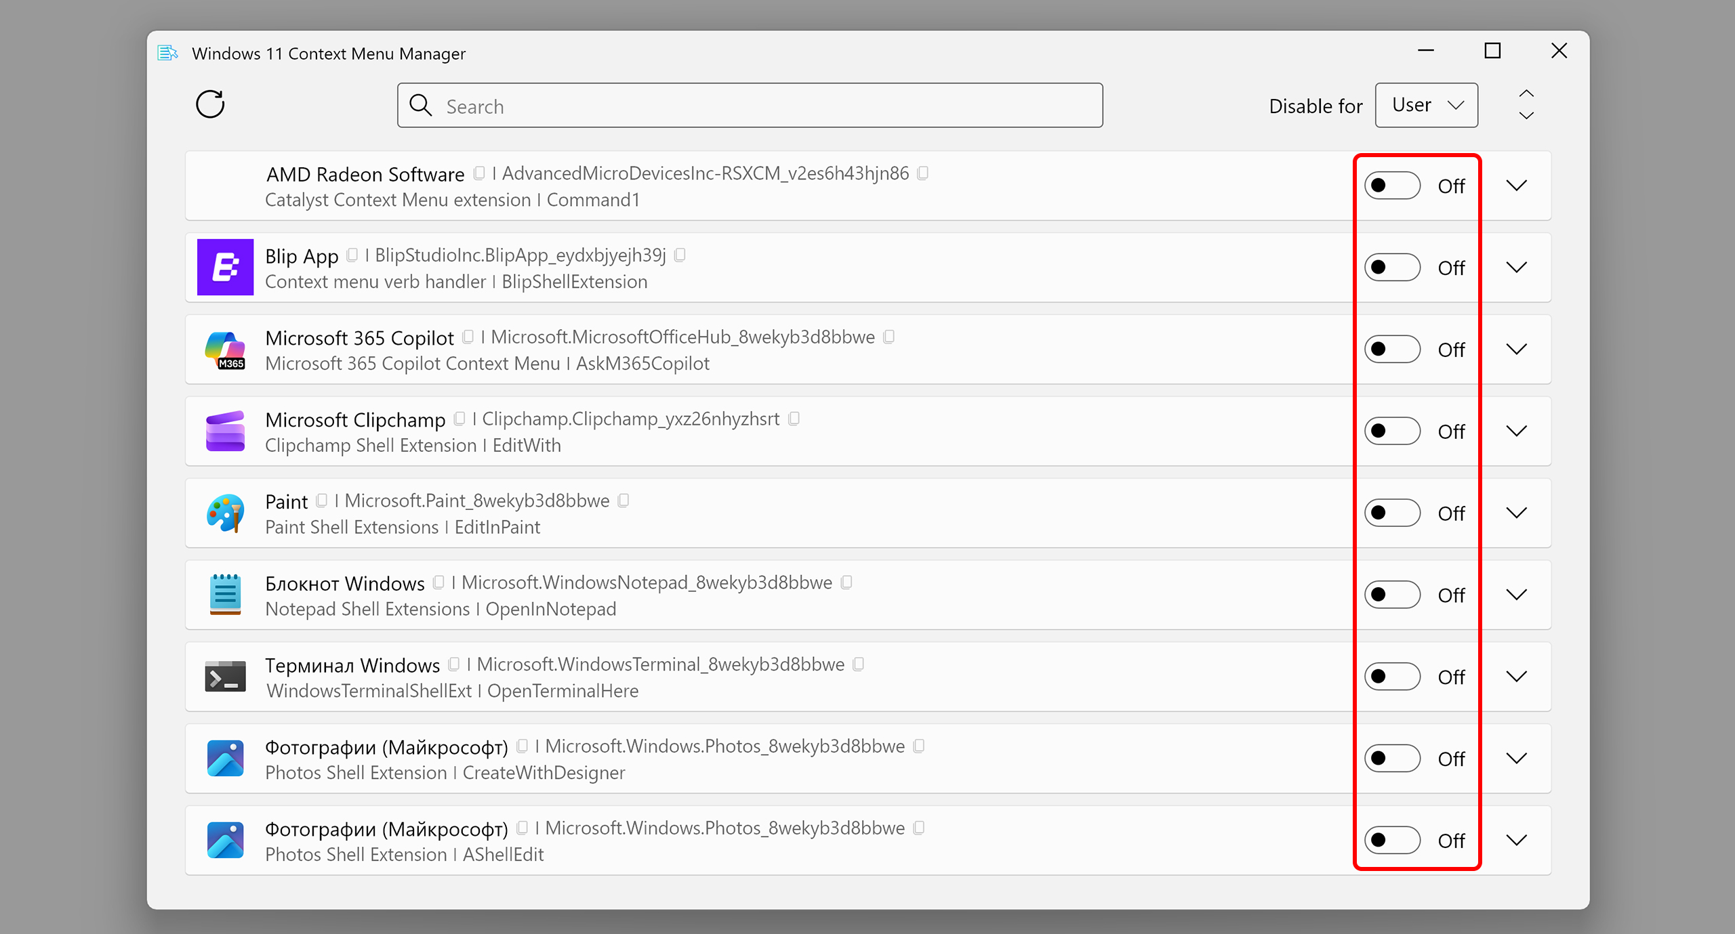The width and height of the screenshot is (1735, 934).
Task: Click the Терминал Windows terminal icon
Action: click(225, 677)
